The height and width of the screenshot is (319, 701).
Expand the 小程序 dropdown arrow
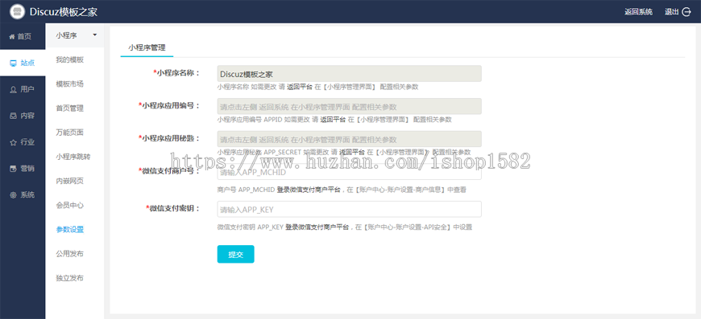click(94, 35)
